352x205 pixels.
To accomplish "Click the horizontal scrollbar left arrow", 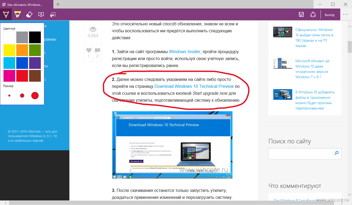I will pyautogui.click(x=6, y=203).
